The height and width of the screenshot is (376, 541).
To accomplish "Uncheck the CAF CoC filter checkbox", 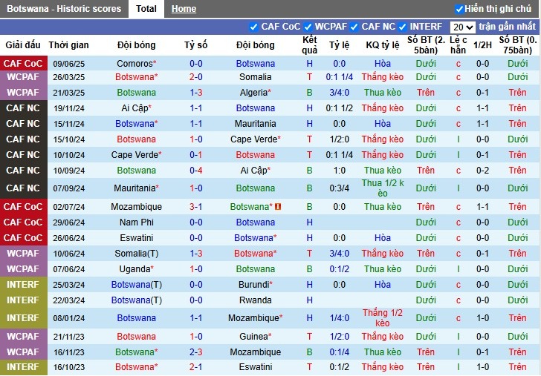I will pos(253,27).
